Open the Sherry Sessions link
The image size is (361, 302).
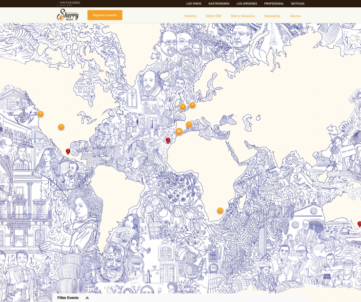(x=243, y=16)
